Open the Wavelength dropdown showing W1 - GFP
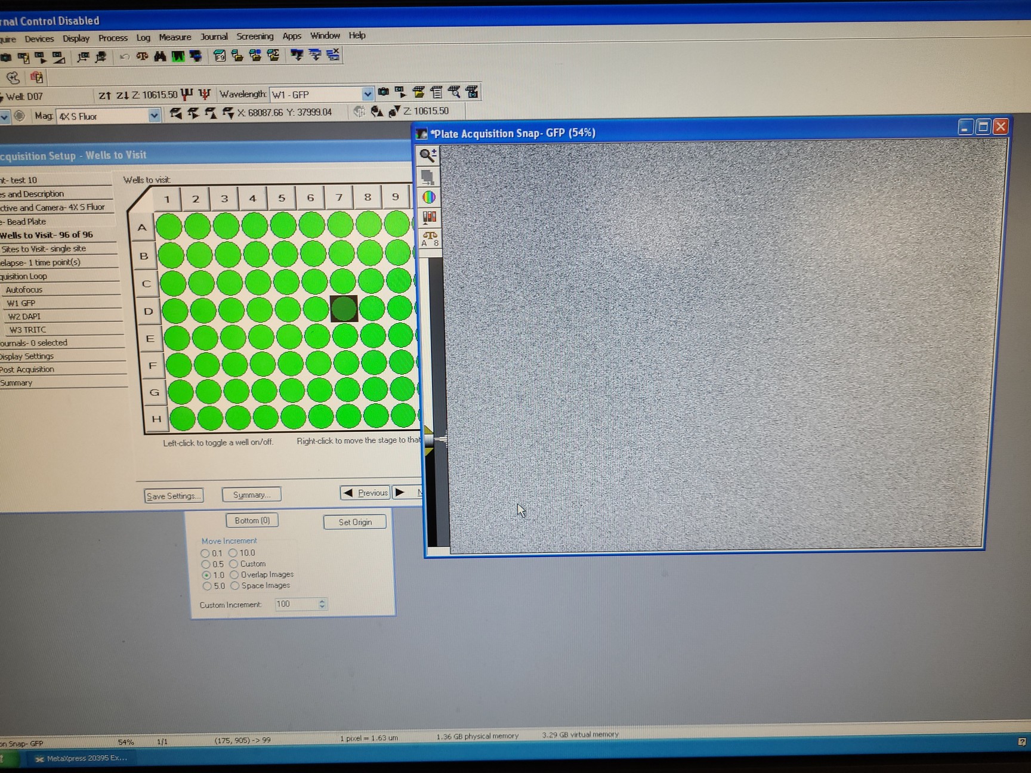This screenshot has height=773, width=1031. 368,94
